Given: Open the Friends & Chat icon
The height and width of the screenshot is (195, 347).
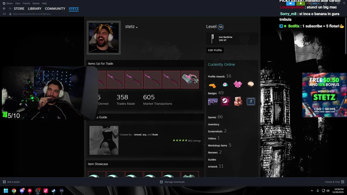Looking at the screenshot, I should pos(343,182).
